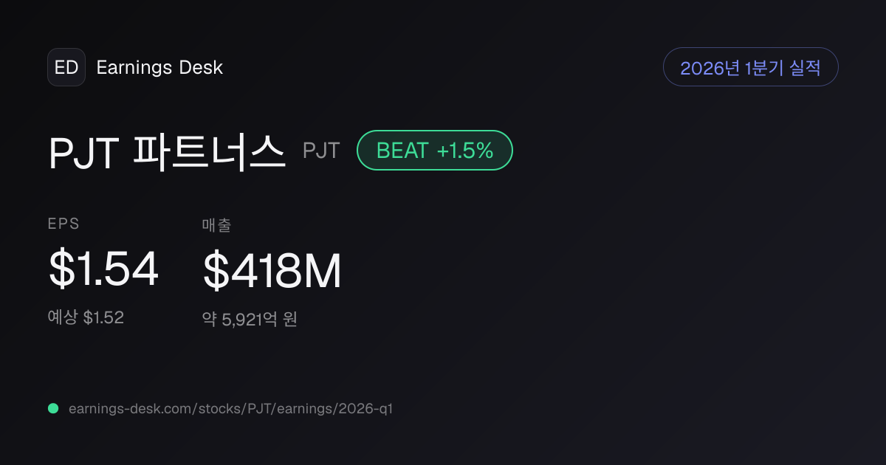Click the 약 5,921억 원 conversion text

tap(250, 320)
